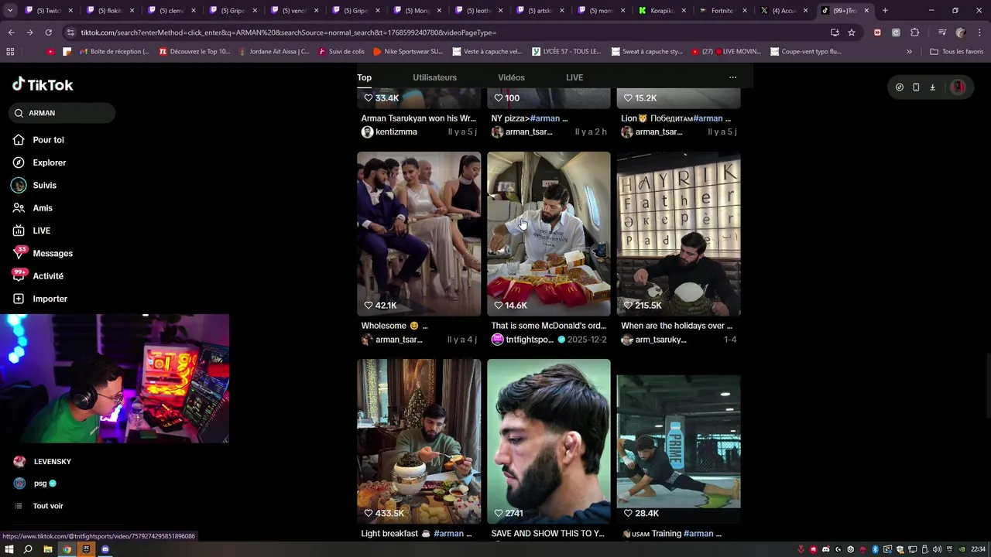Image resolution: width=991 pixels, height=557 pixels.
Task: Open the Extensions puzzle icon
Action: (914, 32)
